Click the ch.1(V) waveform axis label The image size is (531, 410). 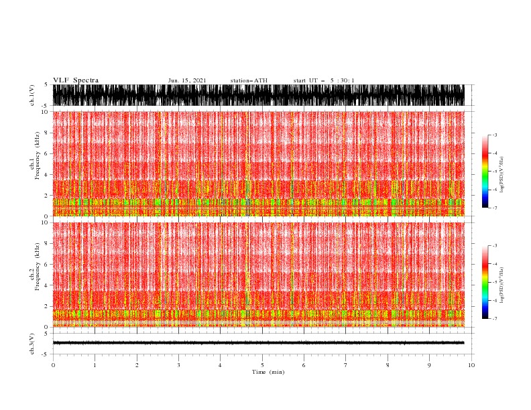tap(32, 95)
